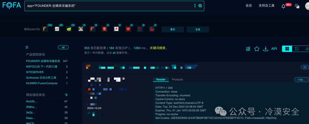Filter by NSFOCUS-下一代防火墙
Viewport: 309px width, 124px height.
tap(41, 67)
